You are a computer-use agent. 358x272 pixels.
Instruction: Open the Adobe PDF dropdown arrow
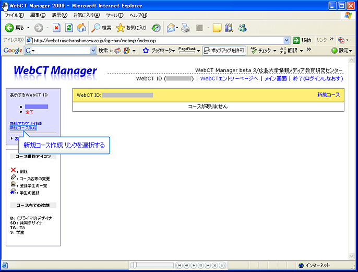click(x=347, y=40)
